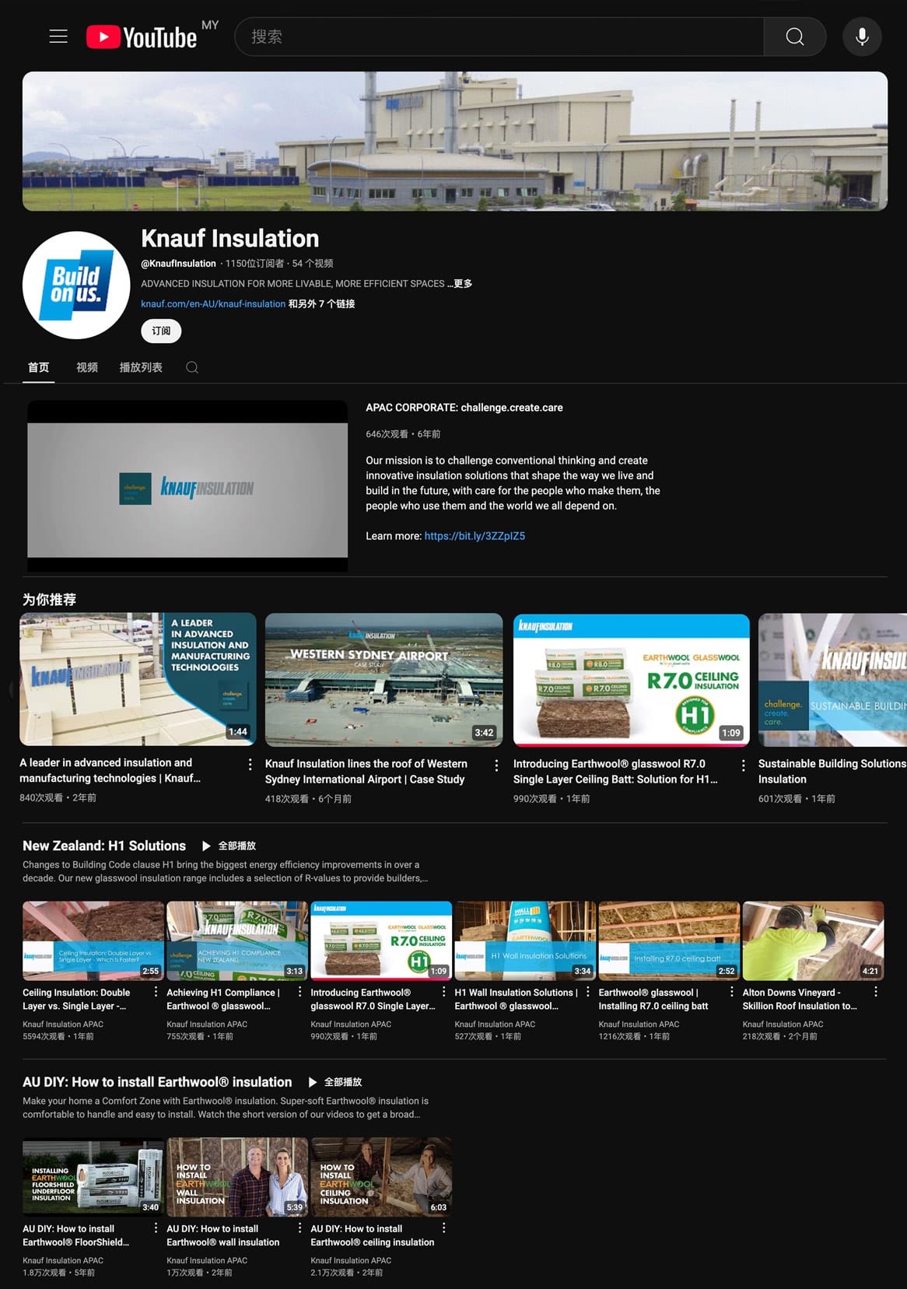Play the featured APAC Corporate video
The width and height of the screenshot is (907, 1289).
187,487
